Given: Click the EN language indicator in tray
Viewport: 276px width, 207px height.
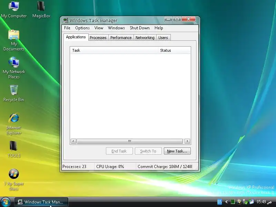Looking at the screenshot, I should click(x=219, y=202).
